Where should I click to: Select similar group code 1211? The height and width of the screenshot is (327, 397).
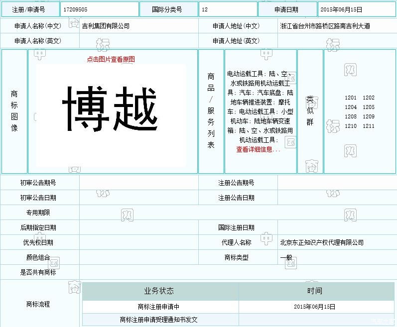pyautogui.click(x=369, y=126)
